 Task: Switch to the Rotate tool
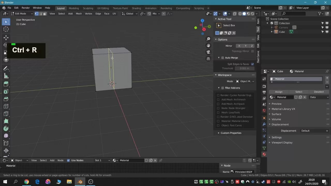pos(6,45)
